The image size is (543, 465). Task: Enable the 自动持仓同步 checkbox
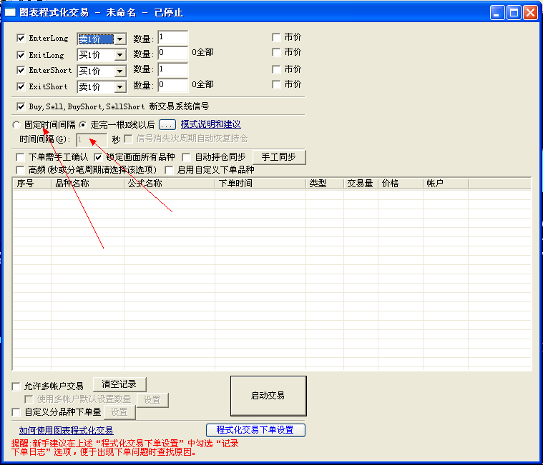coord(187,157)
